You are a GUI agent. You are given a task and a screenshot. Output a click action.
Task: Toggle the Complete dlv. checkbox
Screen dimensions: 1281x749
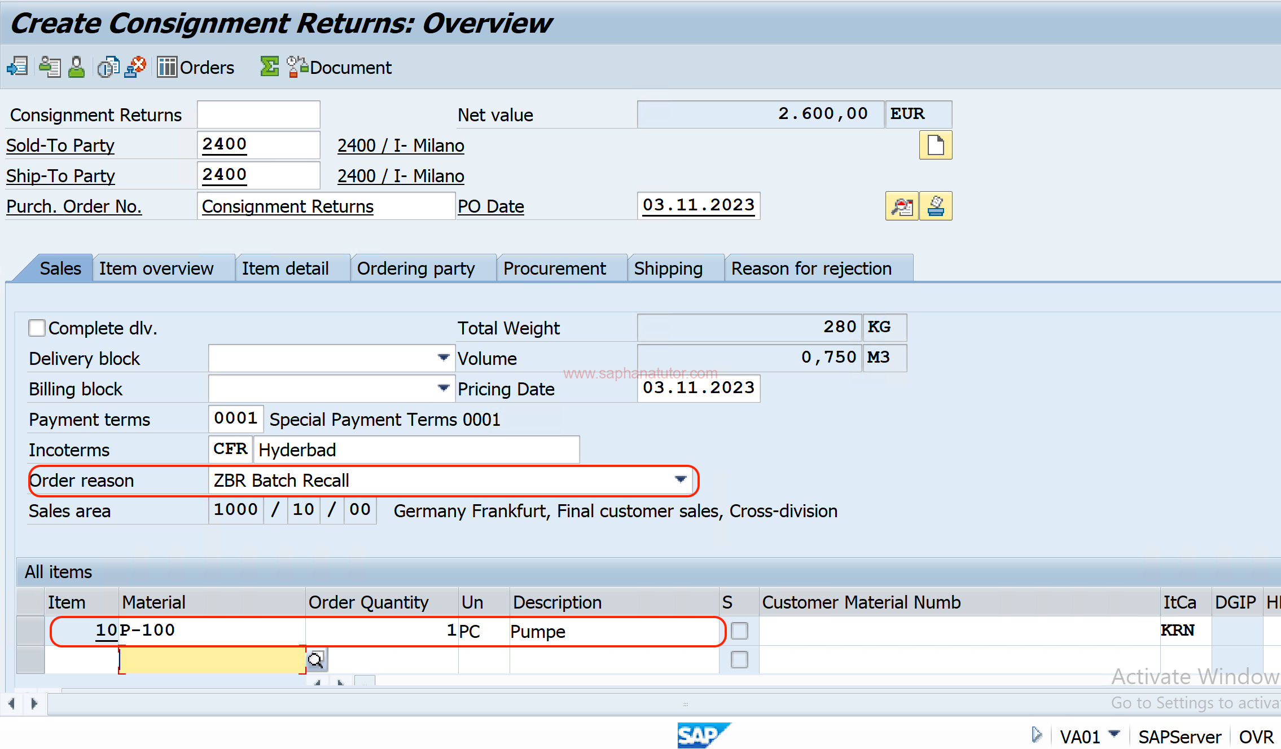37,328
